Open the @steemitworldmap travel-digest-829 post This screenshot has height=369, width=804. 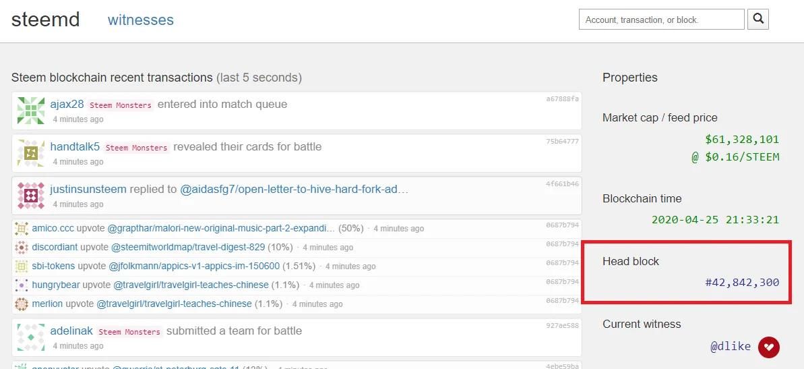[x=188, y=247]
